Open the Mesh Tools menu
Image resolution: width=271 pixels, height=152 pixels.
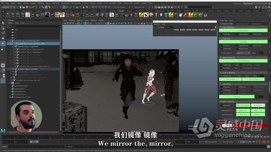click(x=65, y=3)
